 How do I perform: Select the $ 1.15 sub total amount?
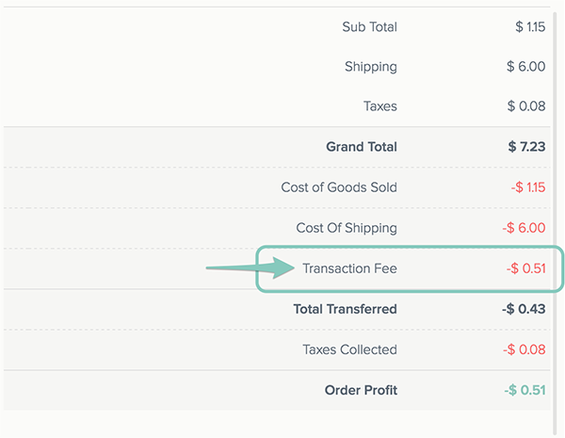[x=530, y=27]
